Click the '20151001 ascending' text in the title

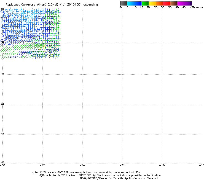pyautogui.click(x=82, y=5)
